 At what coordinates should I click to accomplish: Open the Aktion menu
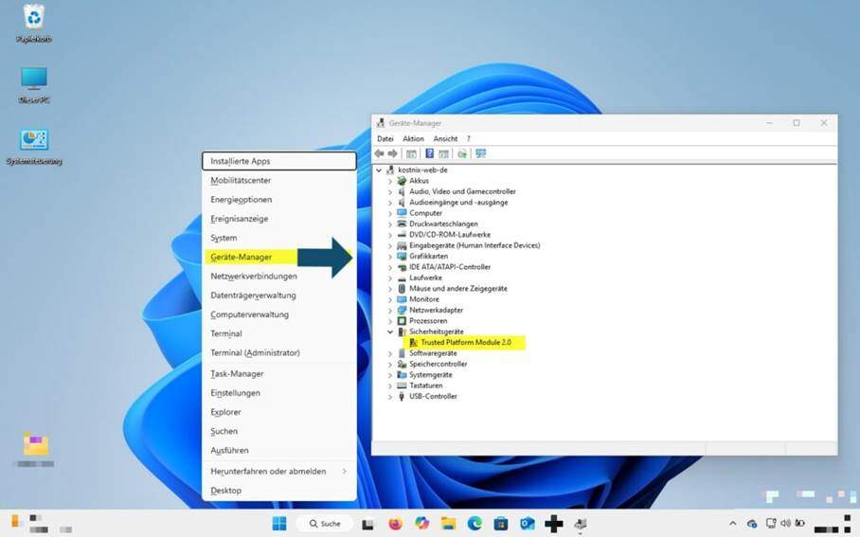[413, 139]
